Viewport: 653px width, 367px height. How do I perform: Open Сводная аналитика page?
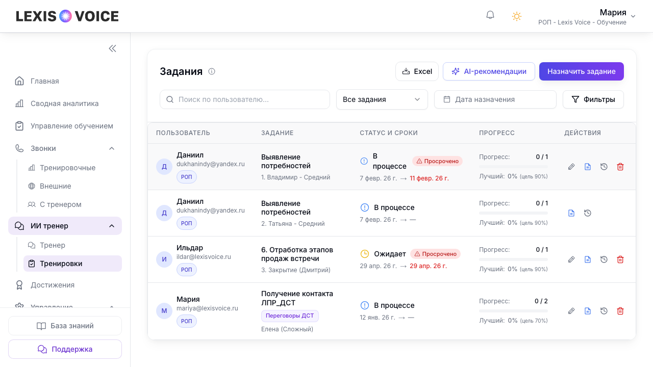tap(65, 103)
